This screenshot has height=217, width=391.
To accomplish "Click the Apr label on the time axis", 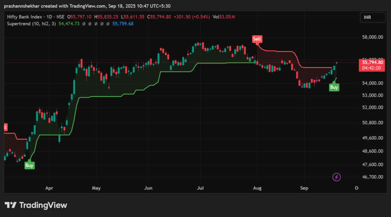I will [48, 188].
